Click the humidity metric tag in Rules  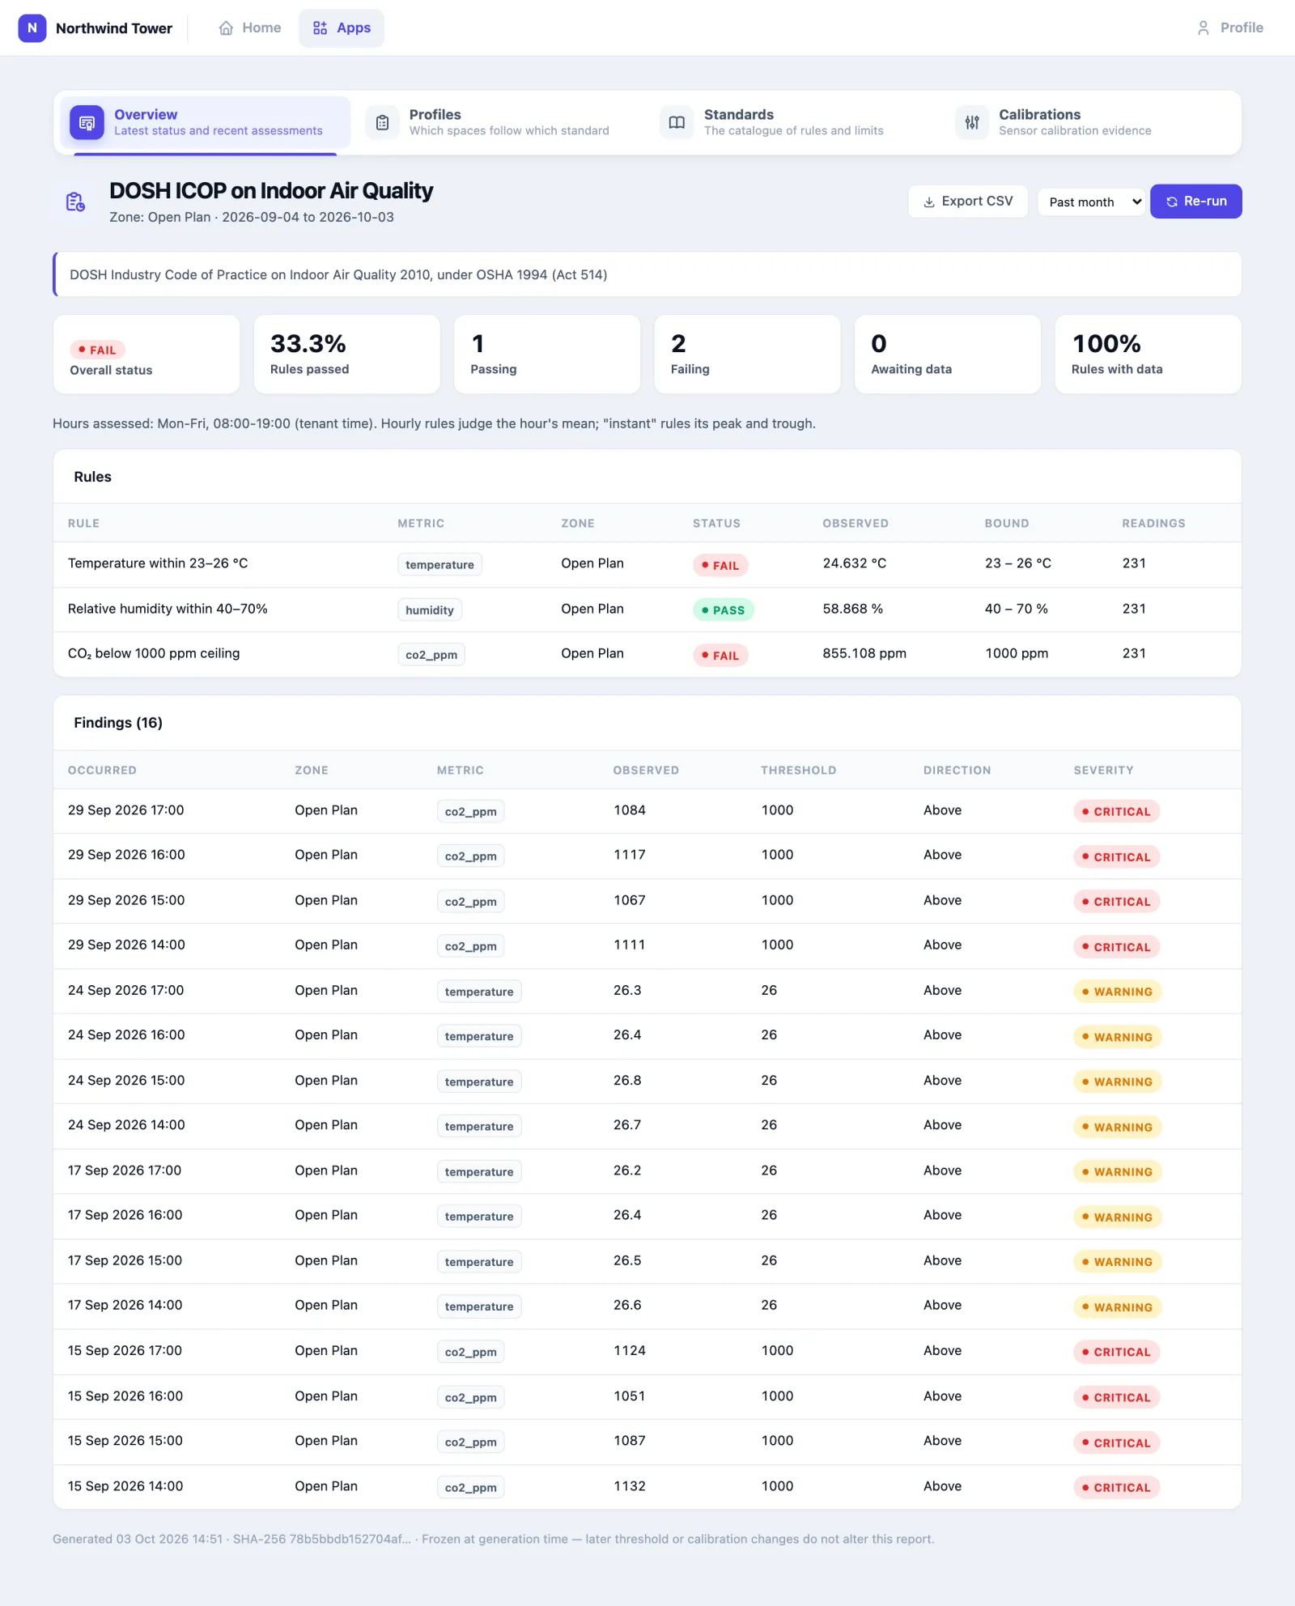[x=430, y=610]
